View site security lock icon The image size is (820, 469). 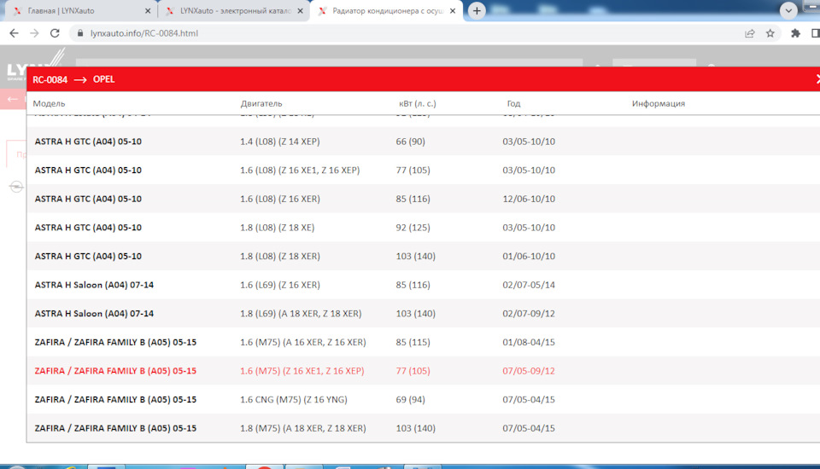pyautogui.click(x=80, y=33)
